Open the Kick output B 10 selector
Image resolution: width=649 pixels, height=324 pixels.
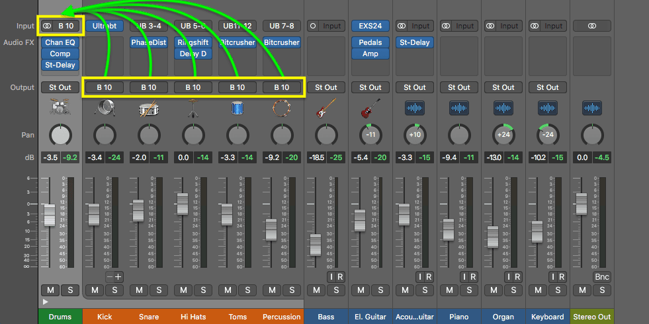point(105,87)
